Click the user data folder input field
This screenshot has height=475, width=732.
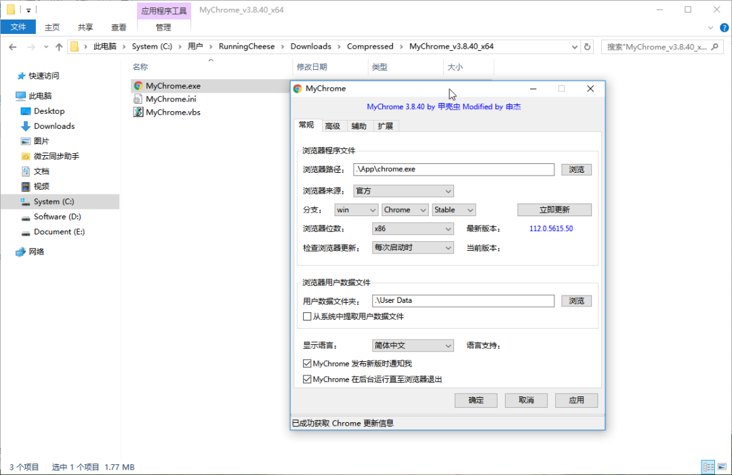pyautogui.click(x=463, y=301)
